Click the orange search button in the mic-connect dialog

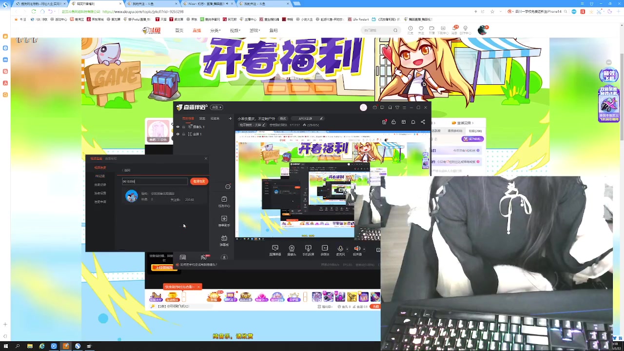(199, 181)
